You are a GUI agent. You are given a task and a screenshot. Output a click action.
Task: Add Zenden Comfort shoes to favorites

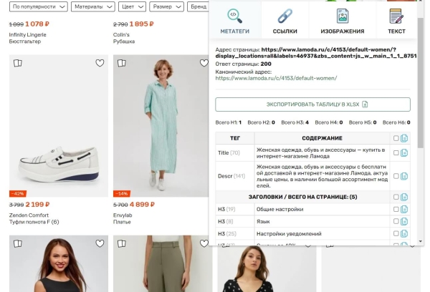pyautogui.click(x=100, y=63)
